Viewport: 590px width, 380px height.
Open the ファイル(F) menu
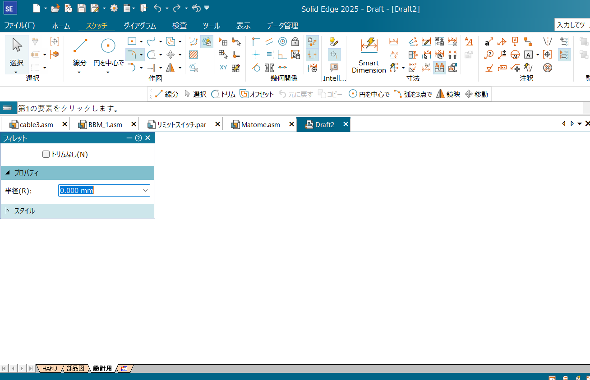click(x=19, y=26)
